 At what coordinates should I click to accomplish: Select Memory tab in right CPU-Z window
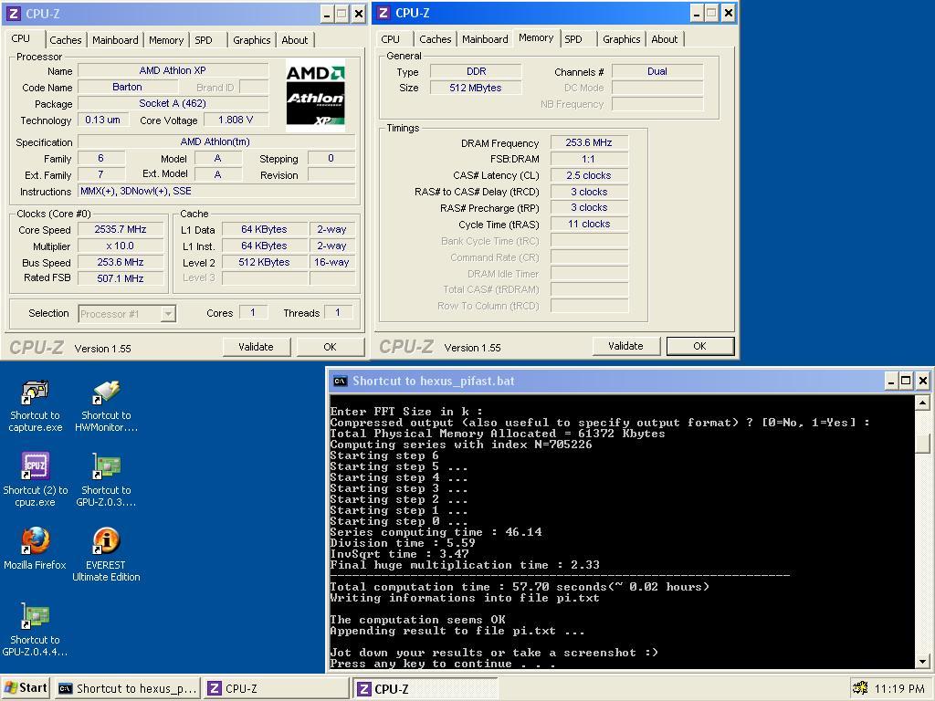(536, 37)
